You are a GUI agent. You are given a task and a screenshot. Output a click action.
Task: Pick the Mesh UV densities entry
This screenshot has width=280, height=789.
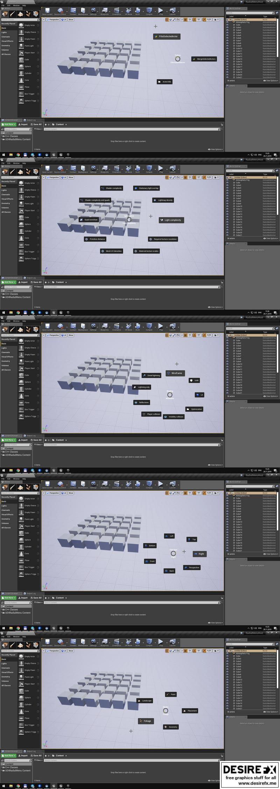coord(112,251)
